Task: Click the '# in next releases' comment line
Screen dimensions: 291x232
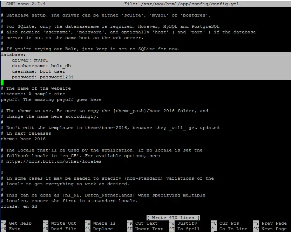Action: coord(26,133)
